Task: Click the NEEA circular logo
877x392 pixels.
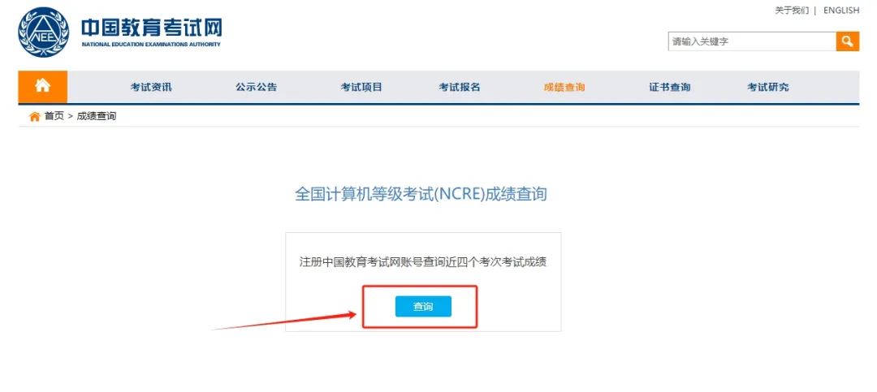Action: tap(44, 32)
